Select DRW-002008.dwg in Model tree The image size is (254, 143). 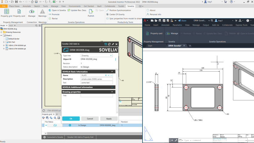coord(10,29)
